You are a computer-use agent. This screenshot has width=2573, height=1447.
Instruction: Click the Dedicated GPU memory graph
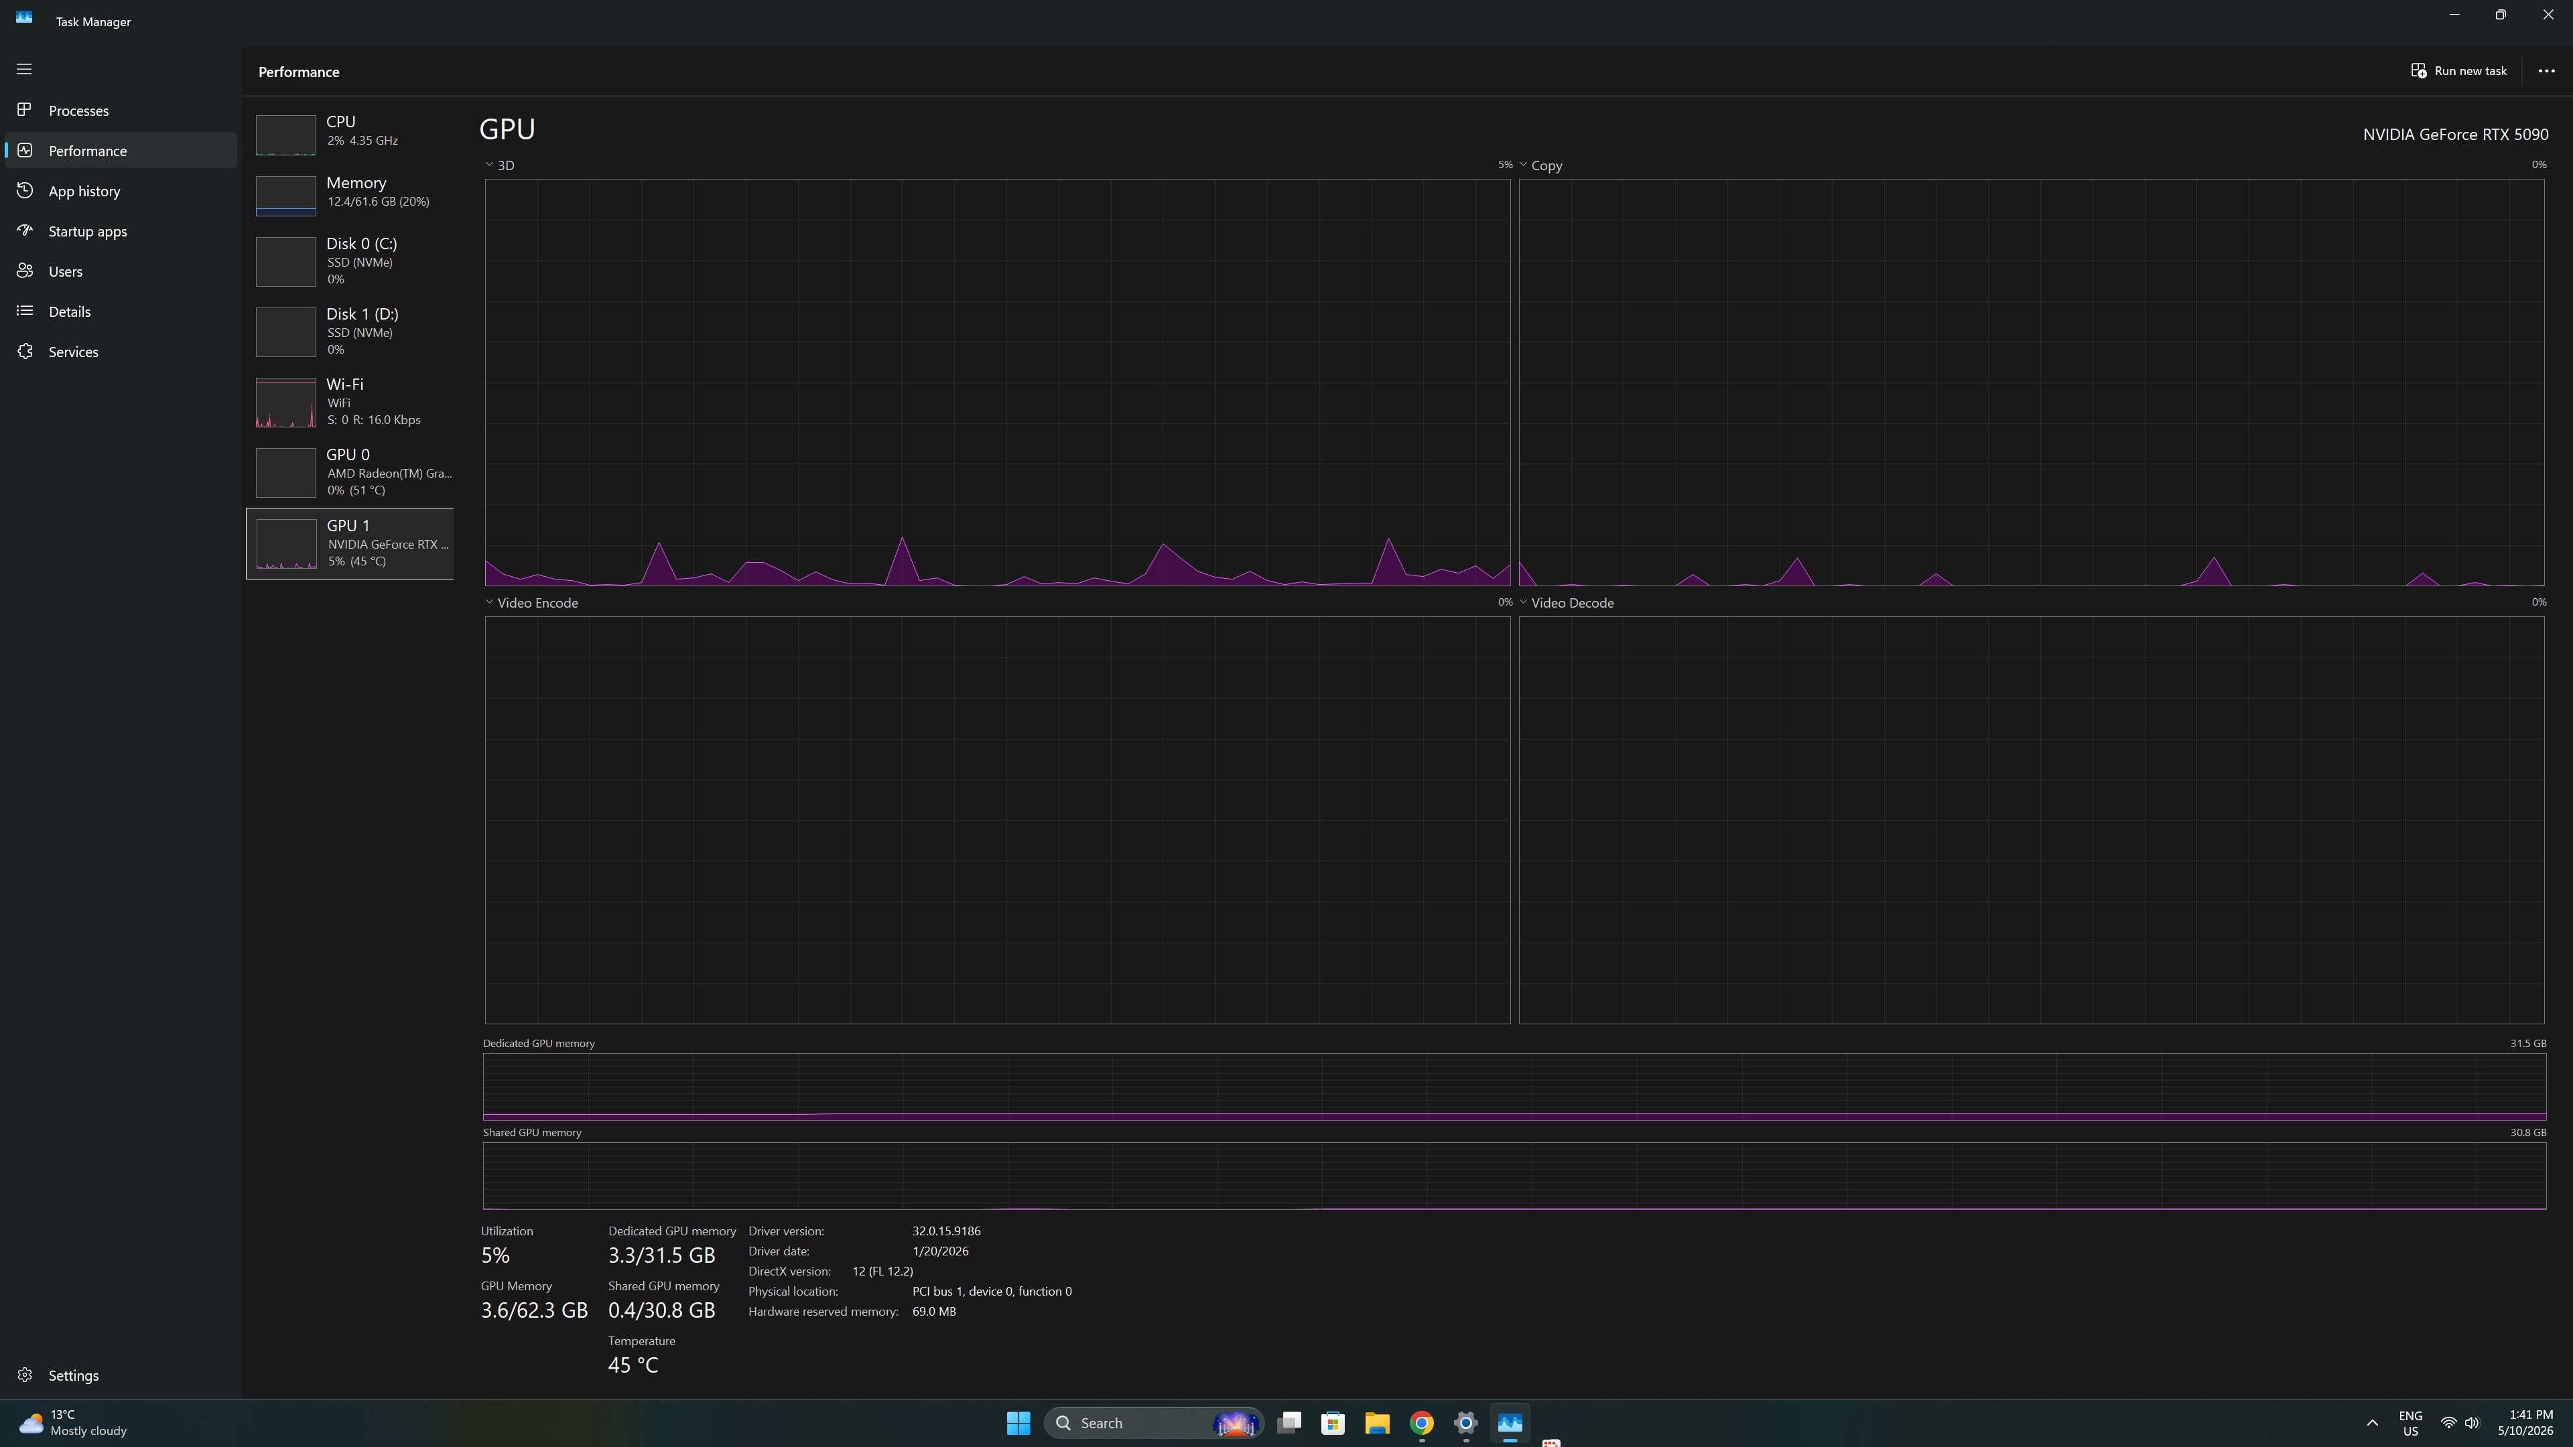(x=1514, y=1087)
